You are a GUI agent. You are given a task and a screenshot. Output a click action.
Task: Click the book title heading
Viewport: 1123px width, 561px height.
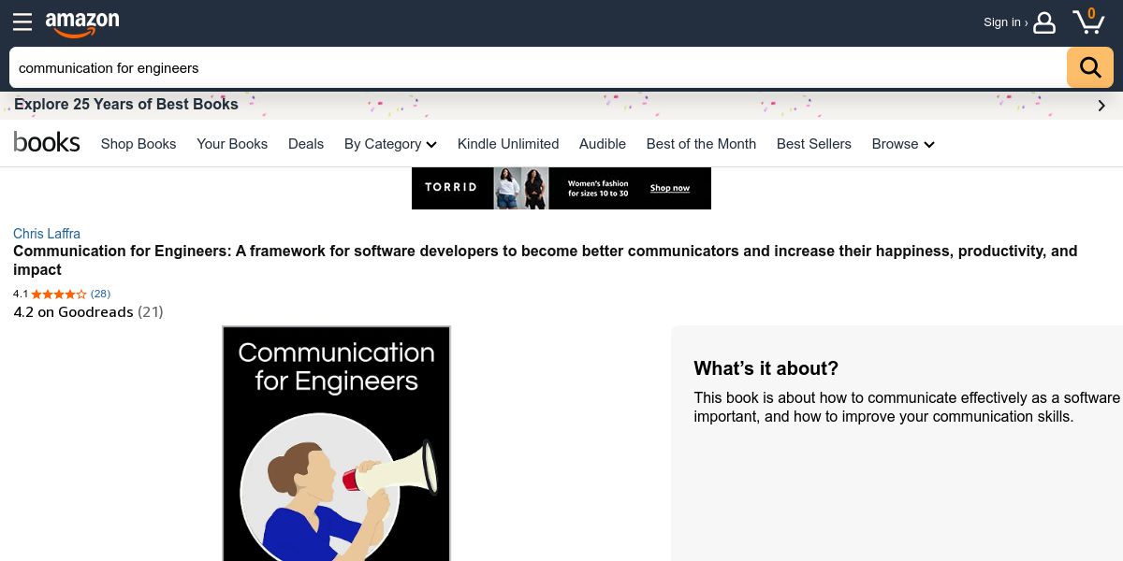point(546,260)
